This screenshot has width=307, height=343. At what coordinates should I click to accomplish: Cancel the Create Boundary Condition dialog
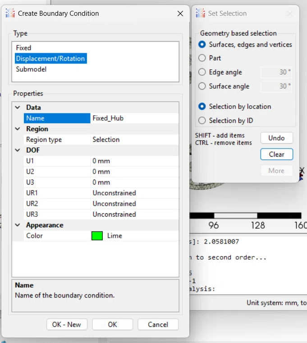pos(158,325)
